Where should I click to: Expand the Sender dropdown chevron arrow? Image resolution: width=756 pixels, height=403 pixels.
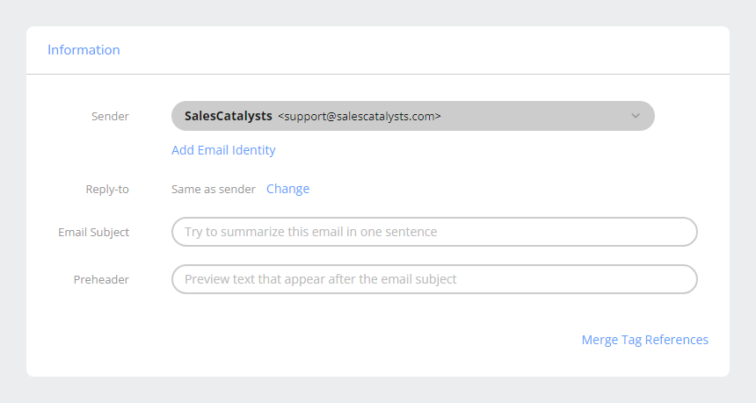[x=635, y=116]
